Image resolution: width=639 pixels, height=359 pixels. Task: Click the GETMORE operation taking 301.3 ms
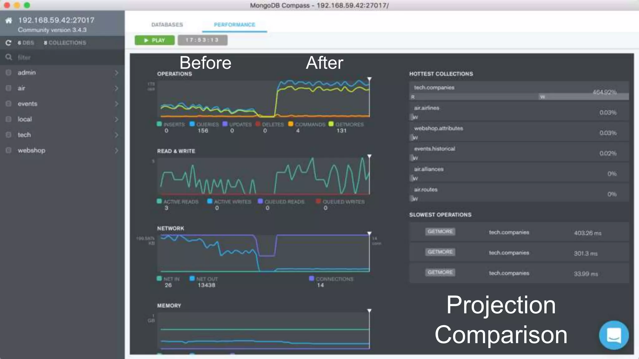pyautogui.click(x=519, y=252)
